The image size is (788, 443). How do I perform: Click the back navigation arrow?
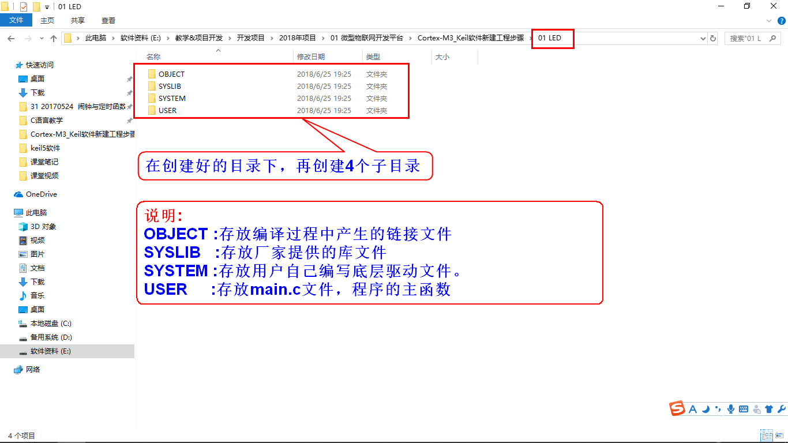pos(11,38)
